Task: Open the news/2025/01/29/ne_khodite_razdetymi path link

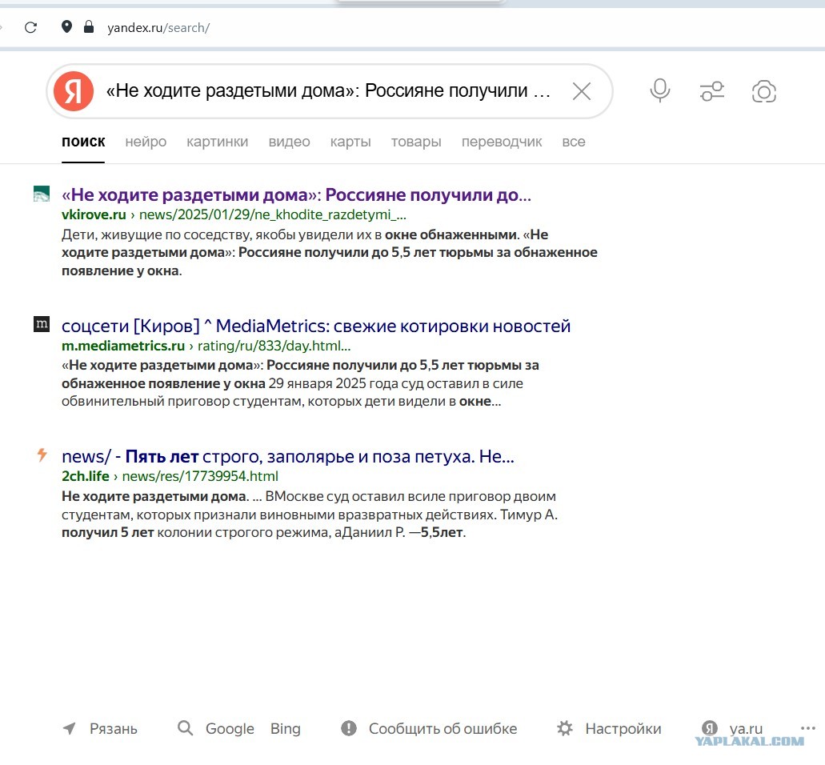Action: [273, 214]
